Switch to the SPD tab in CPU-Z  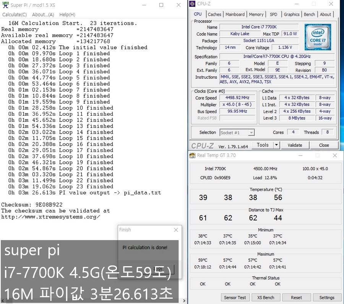[273, 14]
